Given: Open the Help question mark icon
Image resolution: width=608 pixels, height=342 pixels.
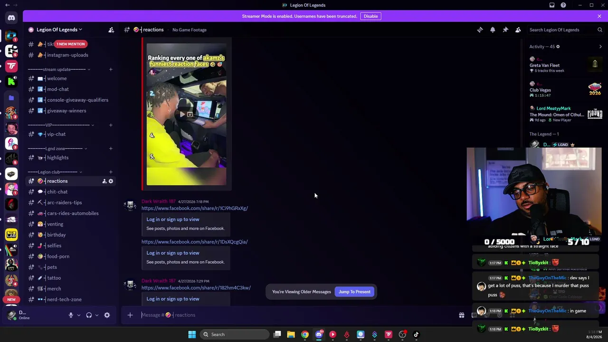Looking at the screenshot, I should [x=563, y=5].
